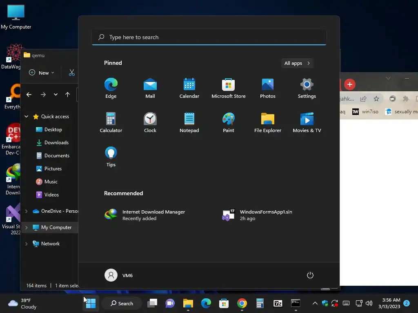Launch Notepad from pinned apps
This screenshot has height=313, width=418.
click(x=189, y=122)
